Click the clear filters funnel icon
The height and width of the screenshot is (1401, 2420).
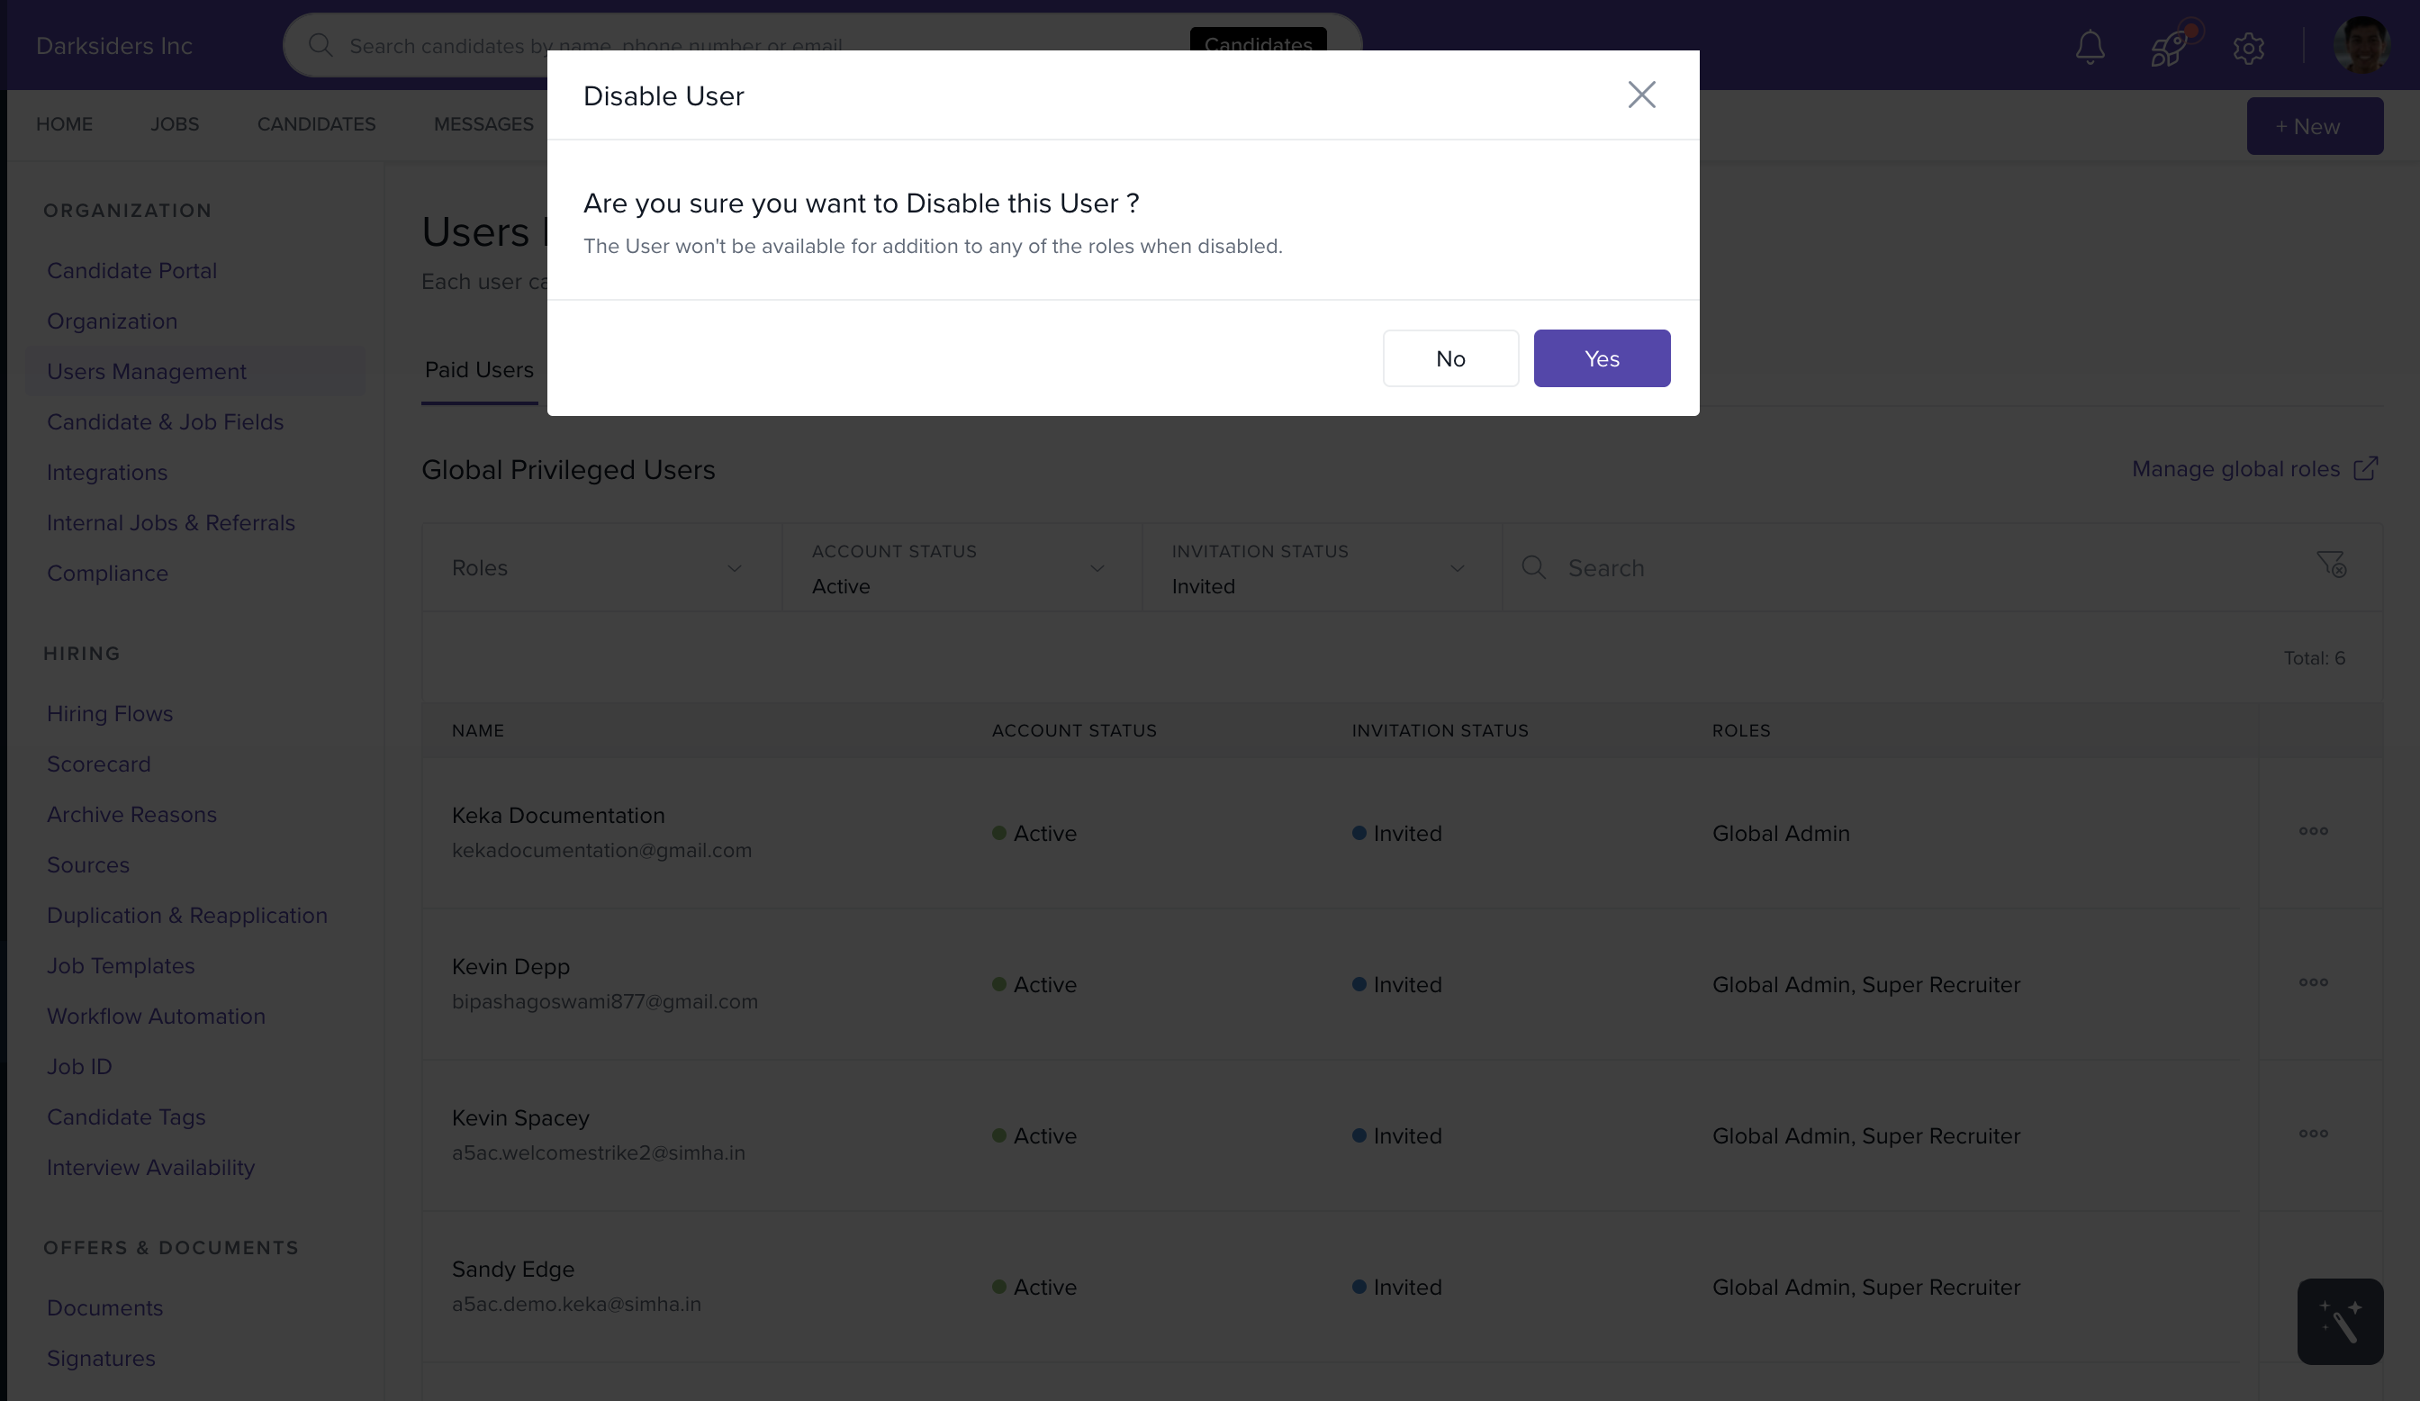click(x=2331, y=565)
